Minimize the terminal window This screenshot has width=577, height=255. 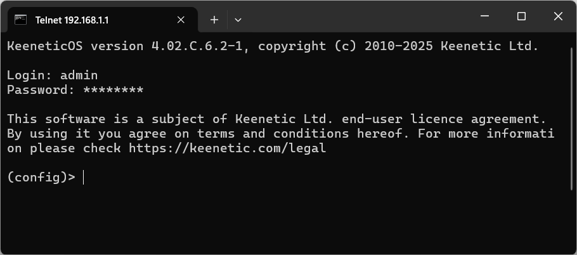[485, 16]
